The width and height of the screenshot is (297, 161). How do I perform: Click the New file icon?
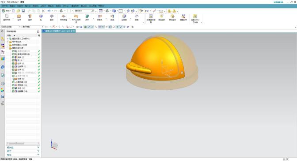[14, 11]
